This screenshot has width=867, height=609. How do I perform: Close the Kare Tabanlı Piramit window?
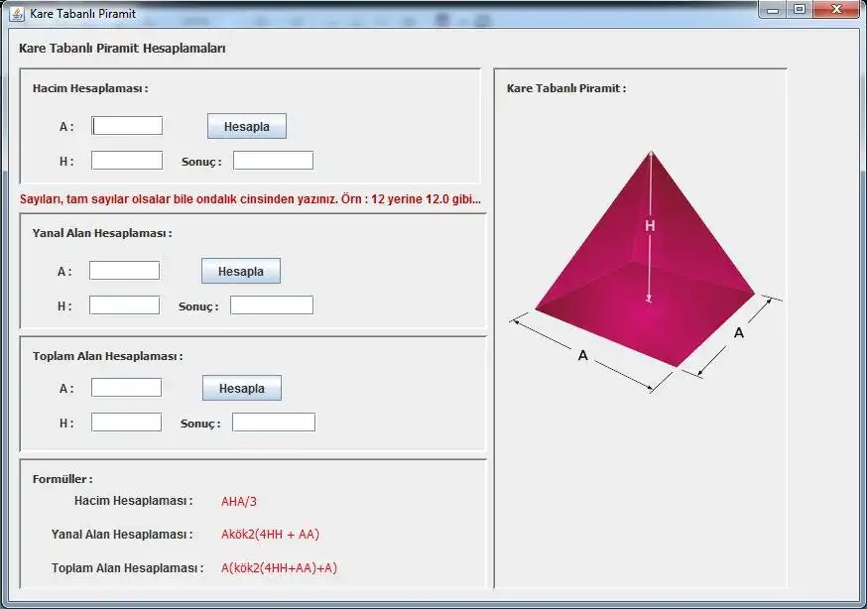(836, 9)
